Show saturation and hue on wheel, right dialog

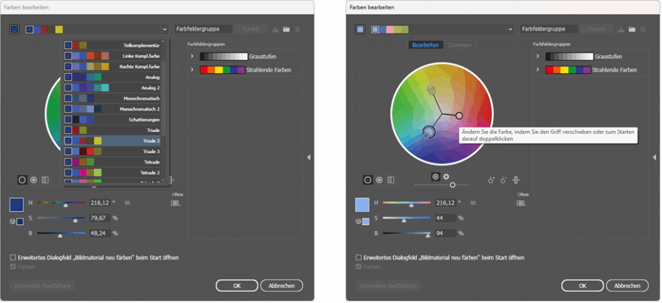point(435,176)
